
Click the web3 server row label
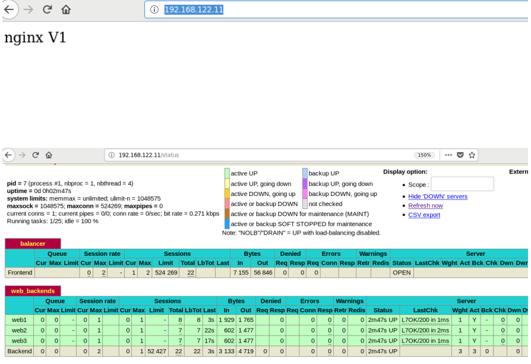click(19, 341)
